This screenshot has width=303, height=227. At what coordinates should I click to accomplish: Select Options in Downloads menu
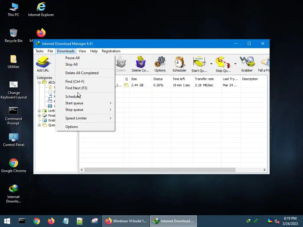pyautogui.click(x=85, y=127)
